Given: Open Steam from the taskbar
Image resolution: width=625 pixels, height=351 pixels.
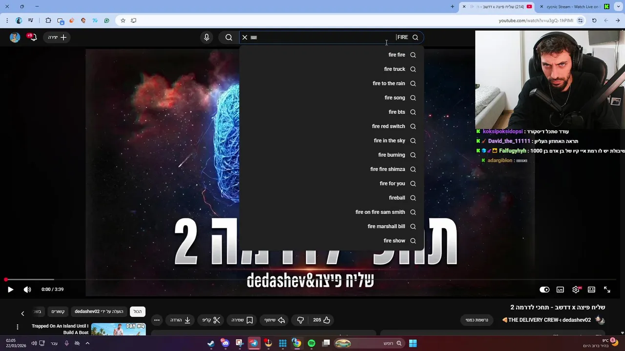Looking at the screenshot, I should [211, 343].
